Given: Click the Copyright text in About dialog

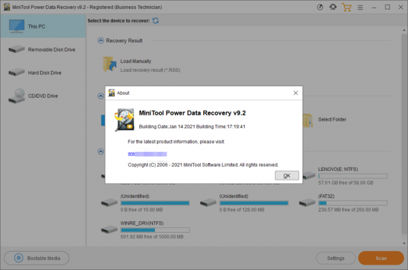Looking at the screenshot, I should (203, 165).
